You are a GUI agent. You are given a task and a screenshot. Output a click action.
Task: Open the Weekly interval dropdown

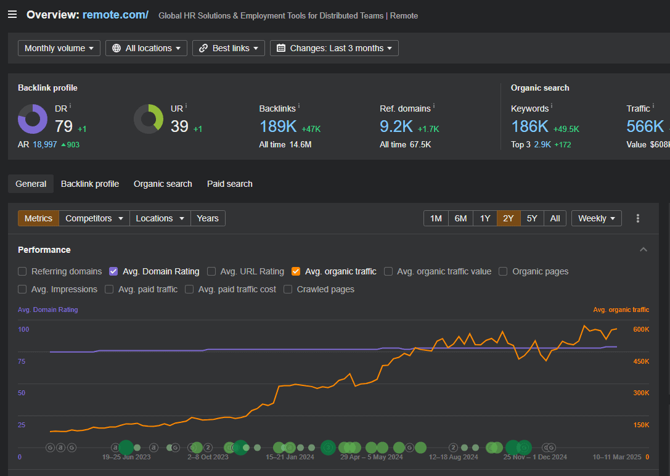(596, 218)
